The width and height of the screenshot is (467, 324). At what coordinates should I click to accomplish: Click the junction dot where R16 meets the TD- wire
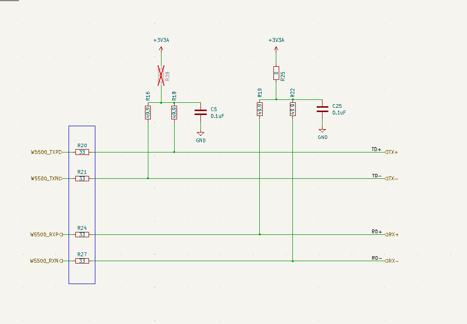(x=148, y=178)
